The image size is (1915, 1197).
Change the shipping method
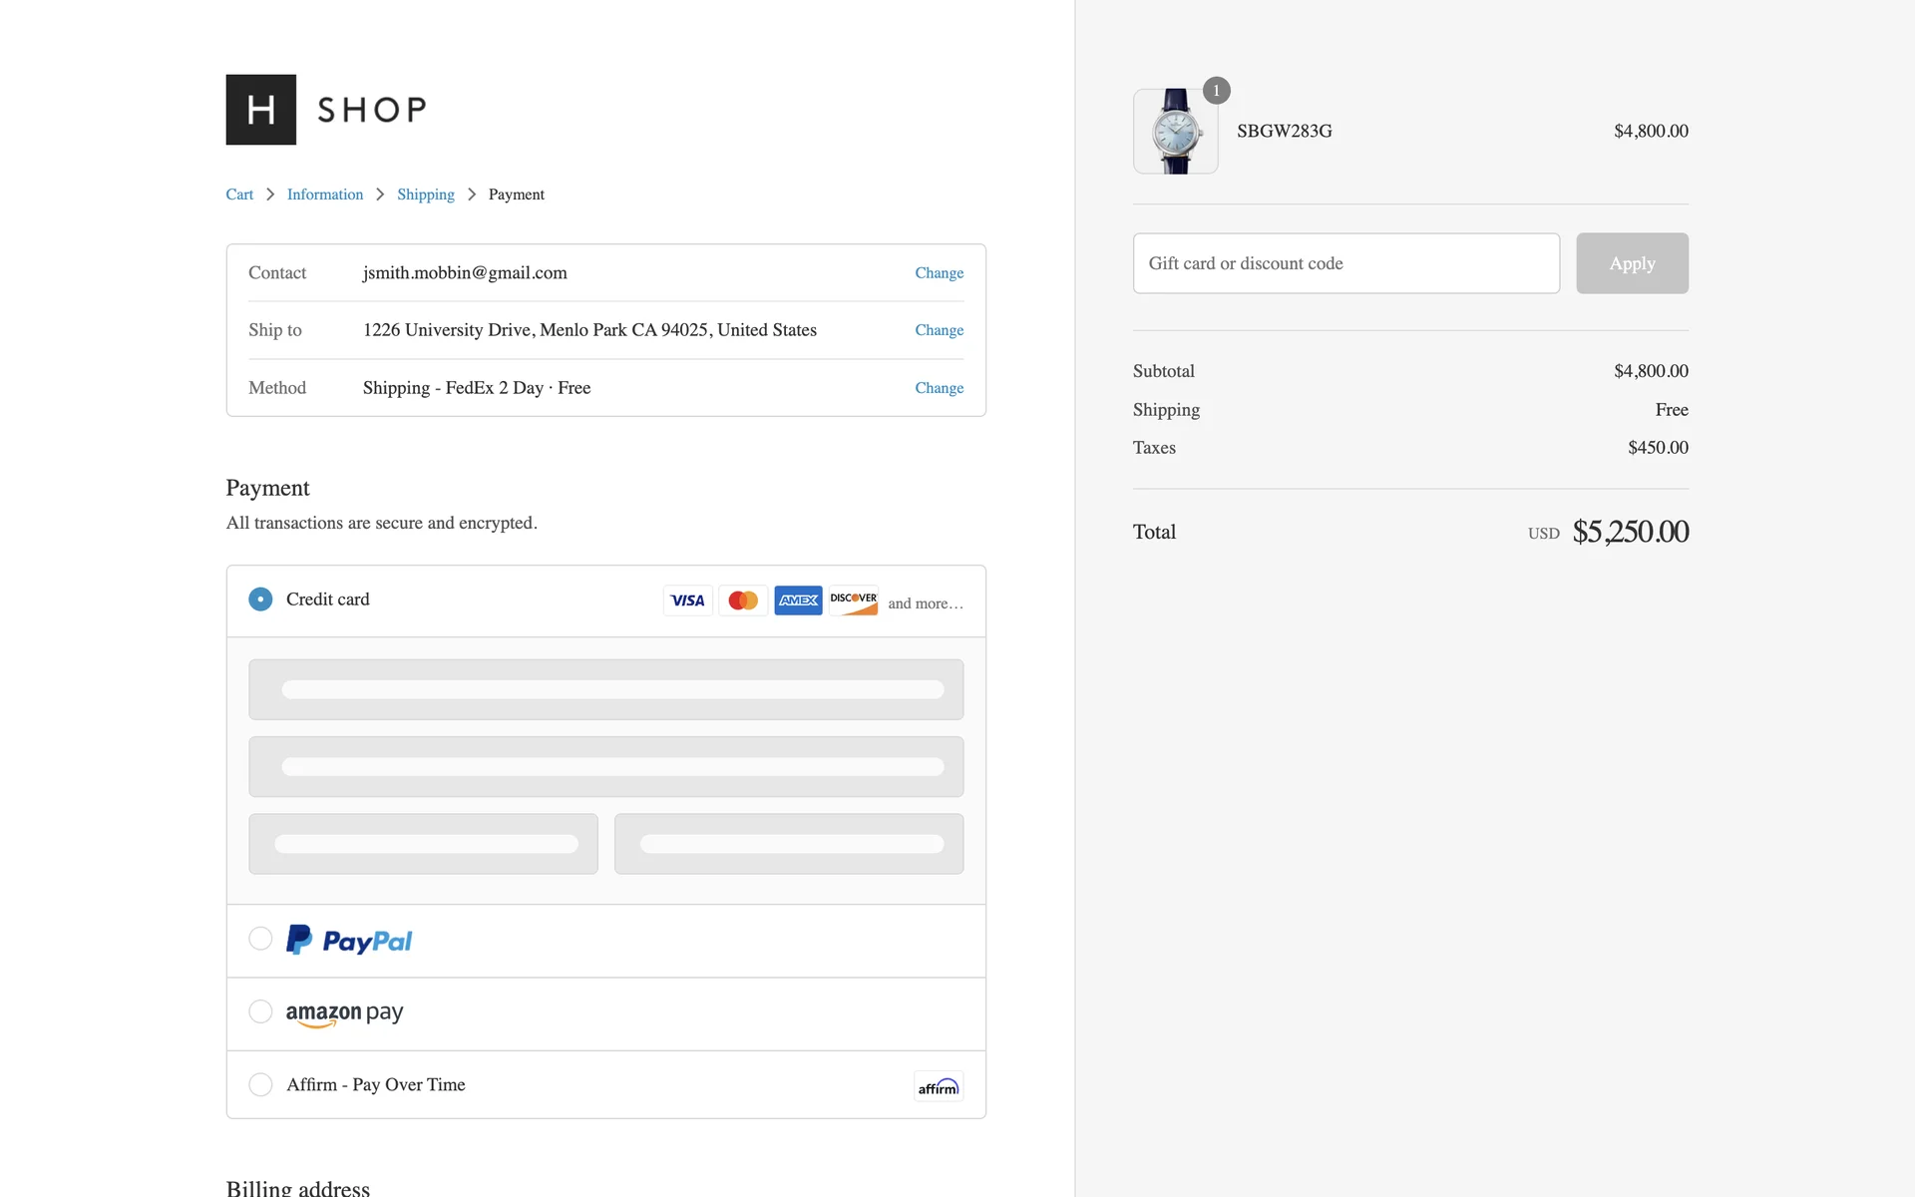939,388
